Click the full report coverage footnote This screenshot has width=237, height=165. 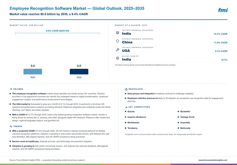pyautogui.click(x=145, y=65)
